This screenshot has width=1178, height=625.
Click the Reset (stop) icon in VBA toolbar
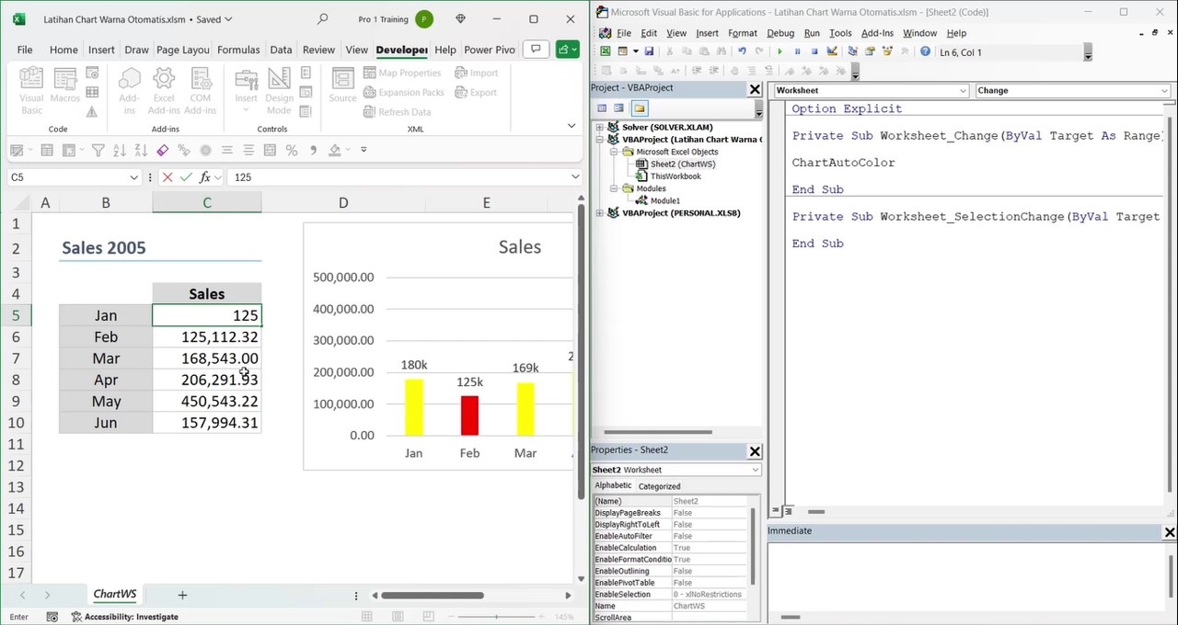click(x=814, y=52)
